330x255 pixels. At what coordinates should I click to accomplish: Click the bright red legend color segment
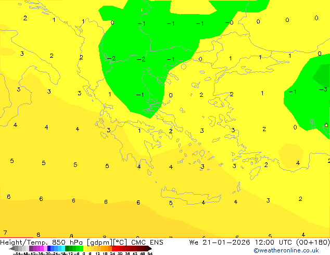[x=113, y=248]
